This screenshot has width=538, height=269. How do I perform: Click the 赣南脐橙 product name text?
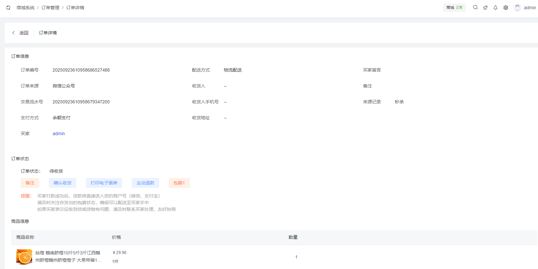[x=68, y=256]
